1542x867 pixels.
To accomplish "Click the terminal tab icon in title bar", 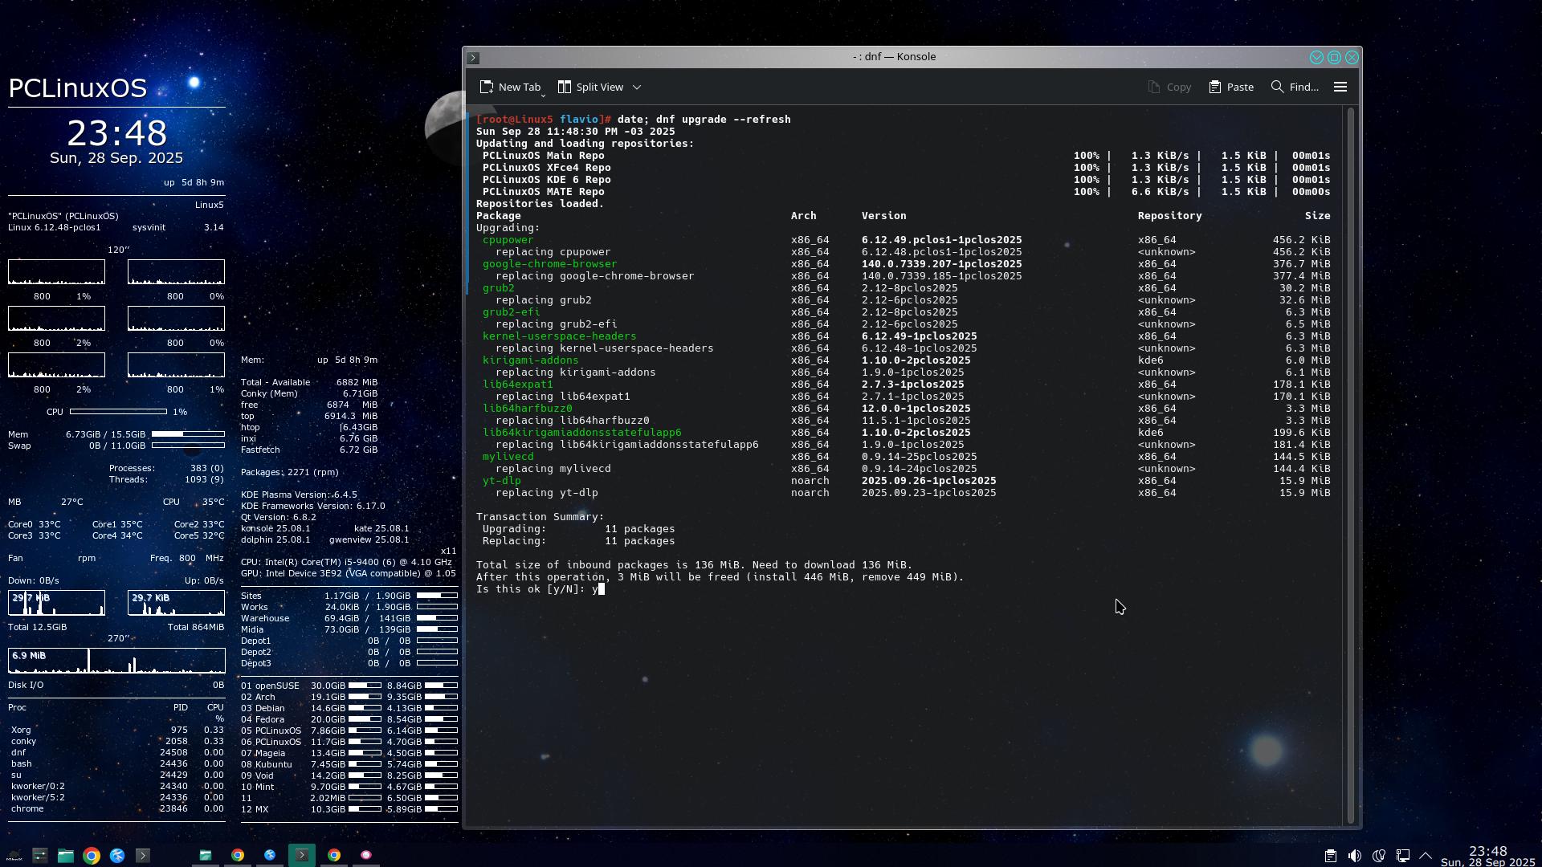I will (x=474, y=58).
